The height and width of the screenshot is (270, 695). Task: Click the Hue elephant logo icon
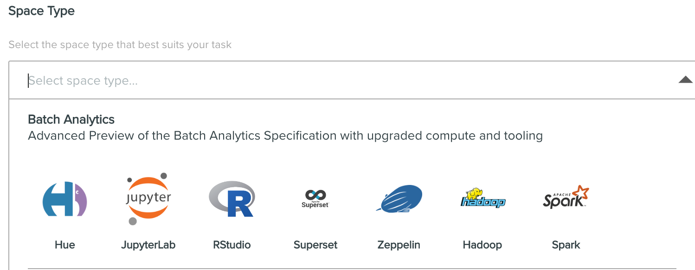[x=65, y=199]
